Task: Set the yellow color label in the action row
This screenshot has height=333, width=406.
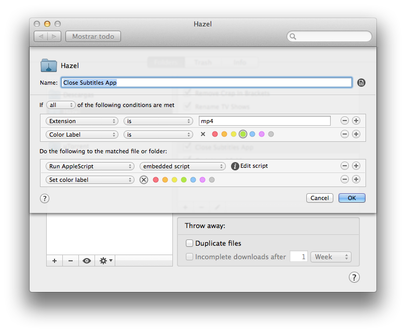Action: click(174, 180)
